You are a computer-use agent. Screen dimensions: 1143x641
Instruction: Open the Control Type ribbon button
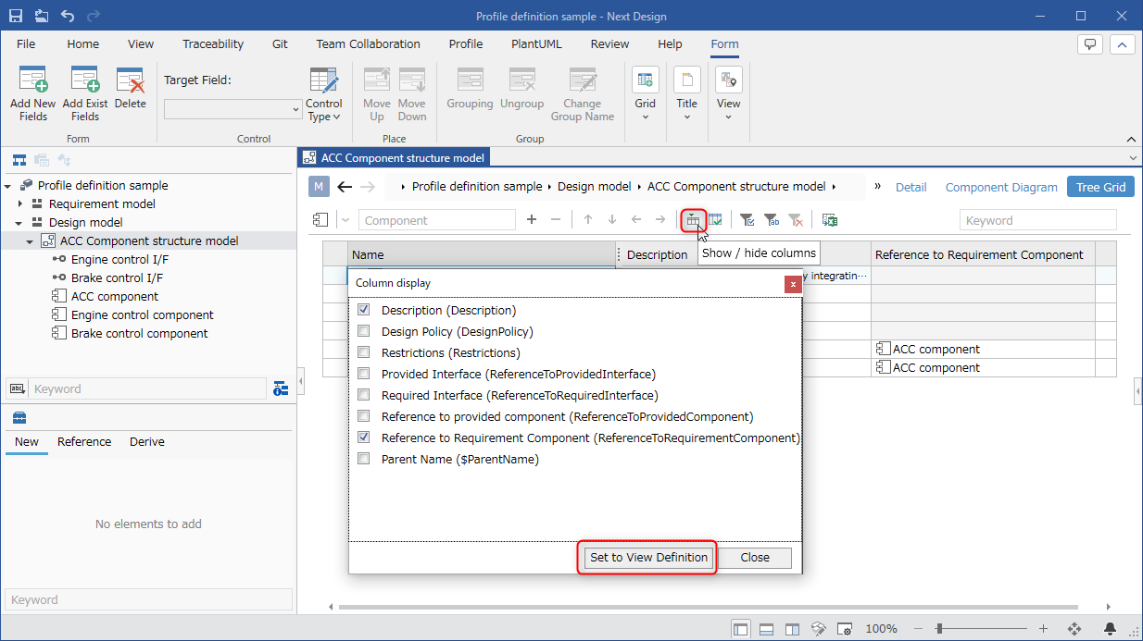[x=324, y=93]
